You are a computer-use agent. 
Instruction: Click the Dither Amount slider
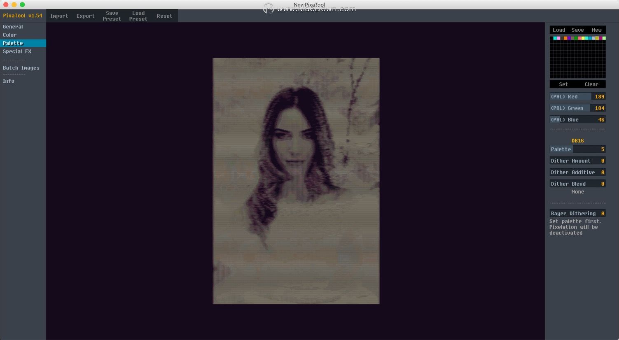tap(577, 161)
